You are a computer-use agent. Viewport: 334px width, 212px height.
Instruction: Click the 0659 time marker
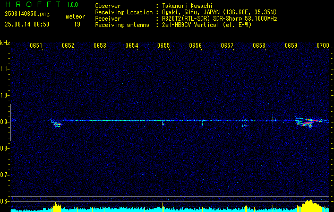tap(291, 46)
